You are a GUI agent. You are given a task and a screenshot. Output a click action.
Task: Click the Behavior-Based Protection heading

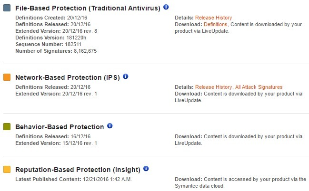[60, 127]
